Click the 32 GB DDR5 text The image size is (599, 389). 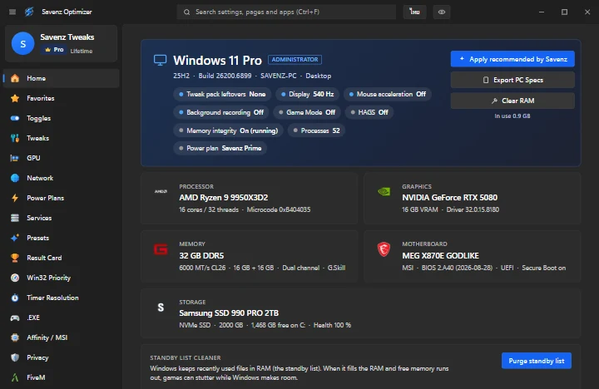pos(201,256)
